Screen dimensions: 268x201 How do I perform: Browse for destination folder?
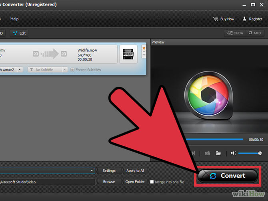(x=109, y=182)
